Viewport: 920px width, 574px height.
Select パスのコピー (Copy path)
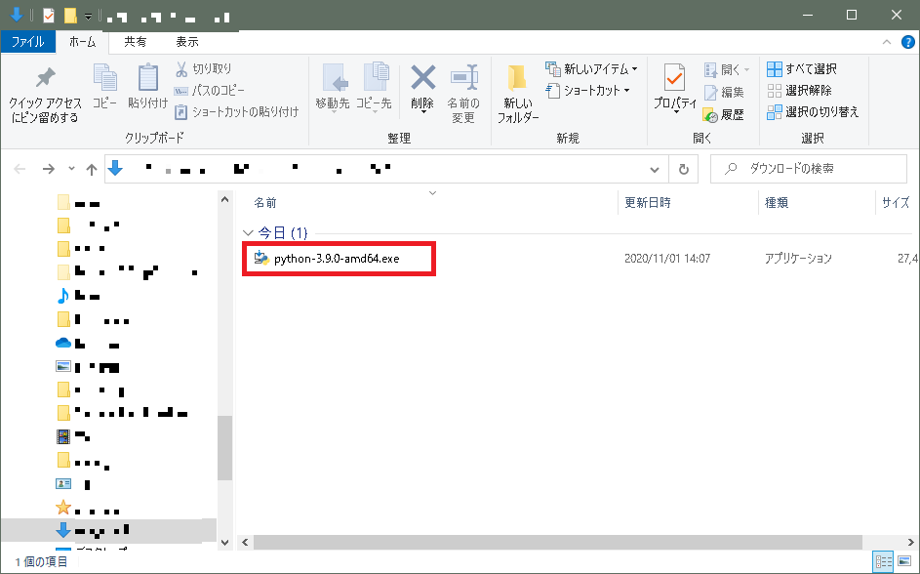(x=209, y=91)
